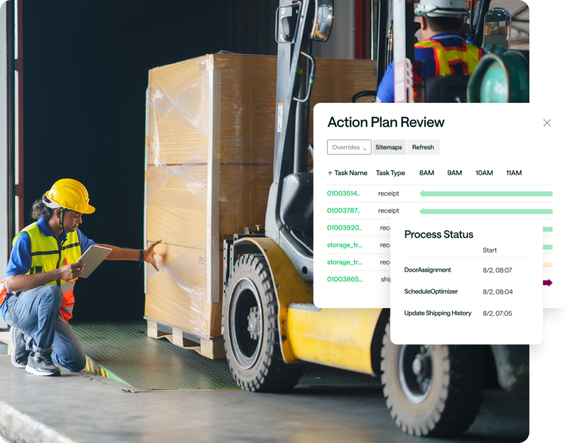Select the ScheduleOptimizer process row
Viewport: 585px width, 443px height.
click(x=431, y=292)
